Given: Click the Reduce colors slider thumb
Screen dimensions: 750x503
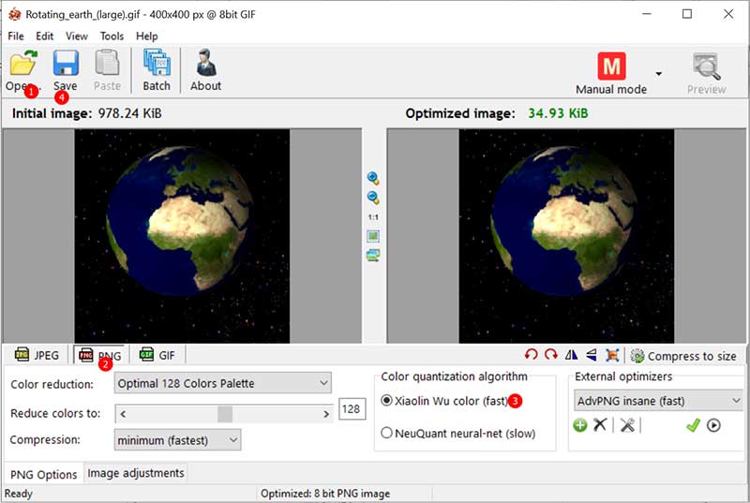Looking at the screenshot, I should 225,414.
